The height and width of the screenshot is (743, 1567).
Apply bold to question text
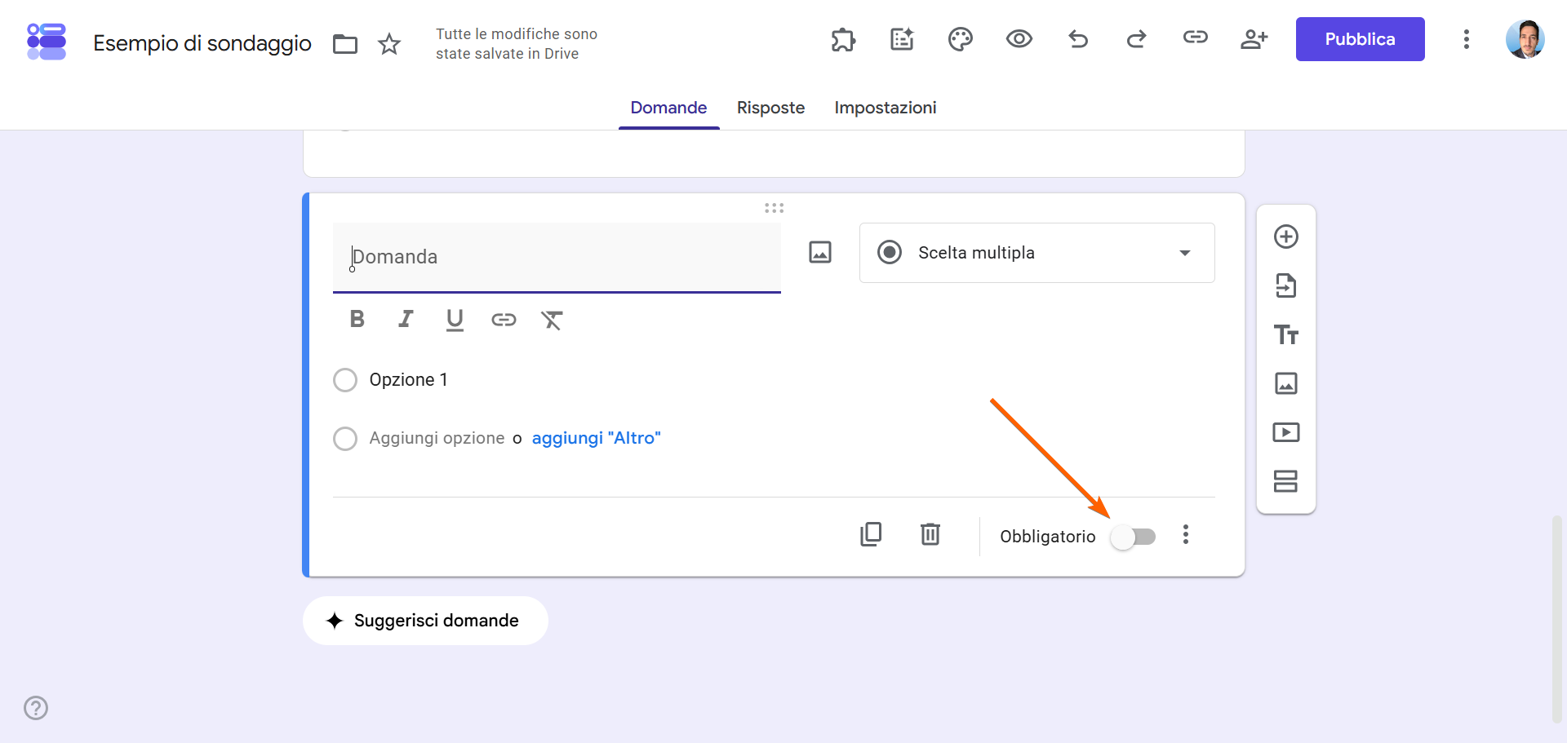click(x=357, y=320)
